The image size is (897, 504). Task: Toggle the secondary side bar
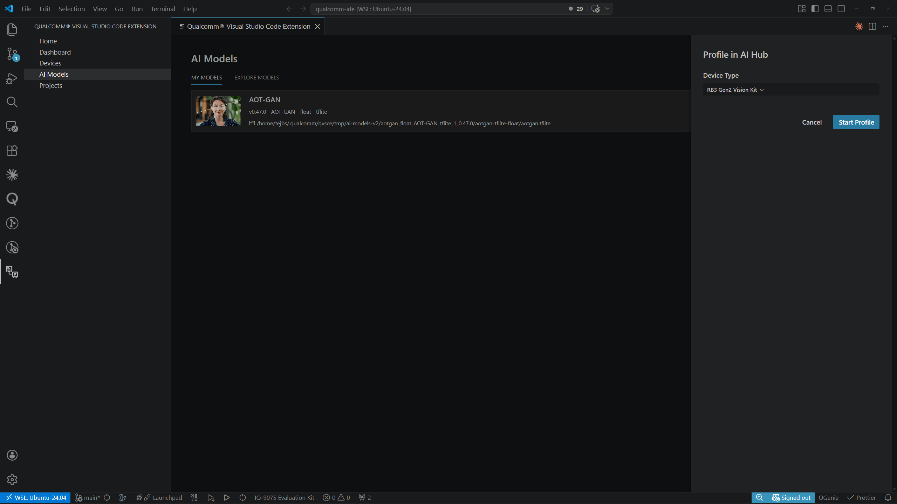click(841, 9)
